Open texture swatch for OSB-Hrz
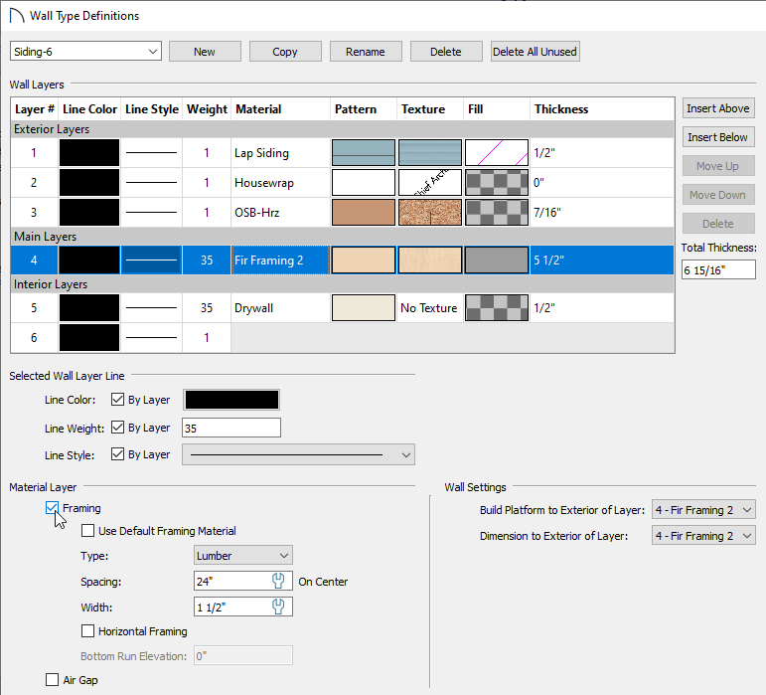Screen dimensions: 766x695 point(430,212)
